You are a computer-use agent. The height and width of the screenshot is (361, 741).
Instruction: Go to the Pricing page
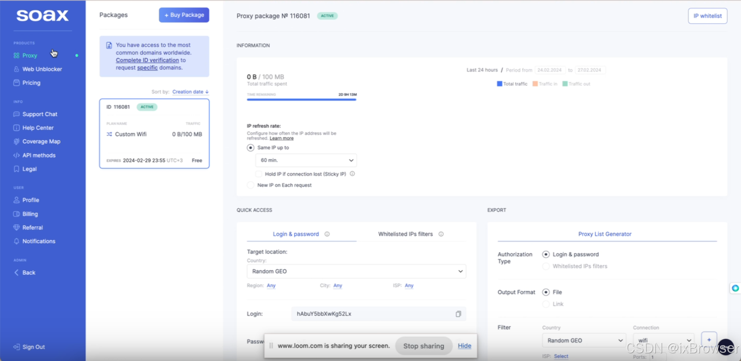point(31,83)
